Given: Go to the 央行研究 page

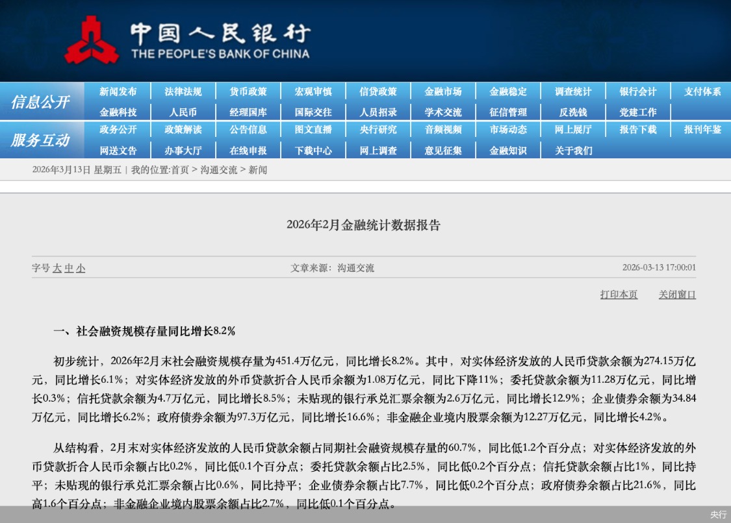Looking at the screenshot, I should coord(379,130).
